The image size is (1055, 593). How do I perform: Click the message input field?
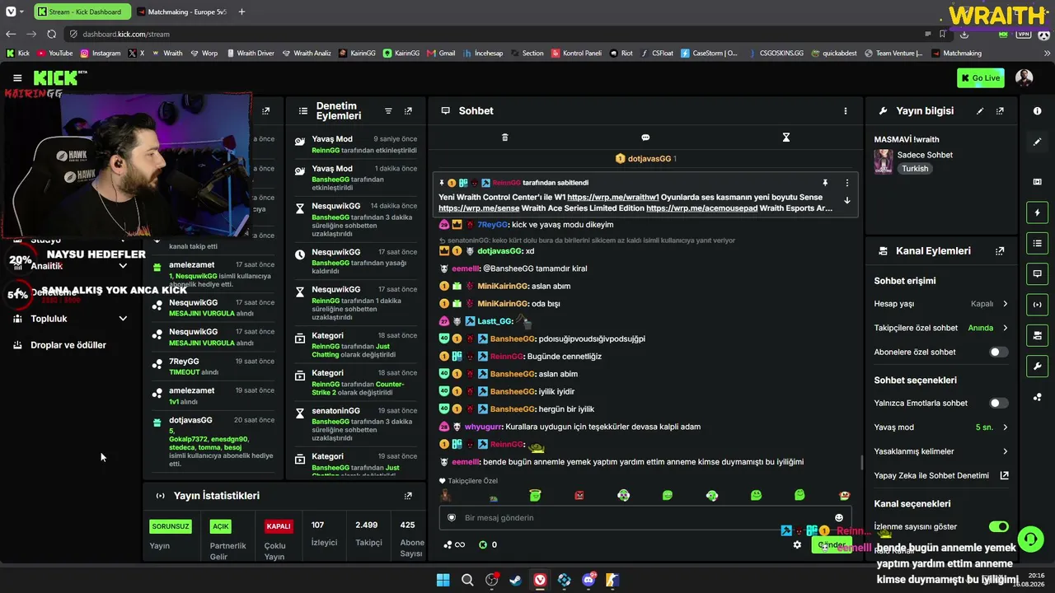(645, 518)
